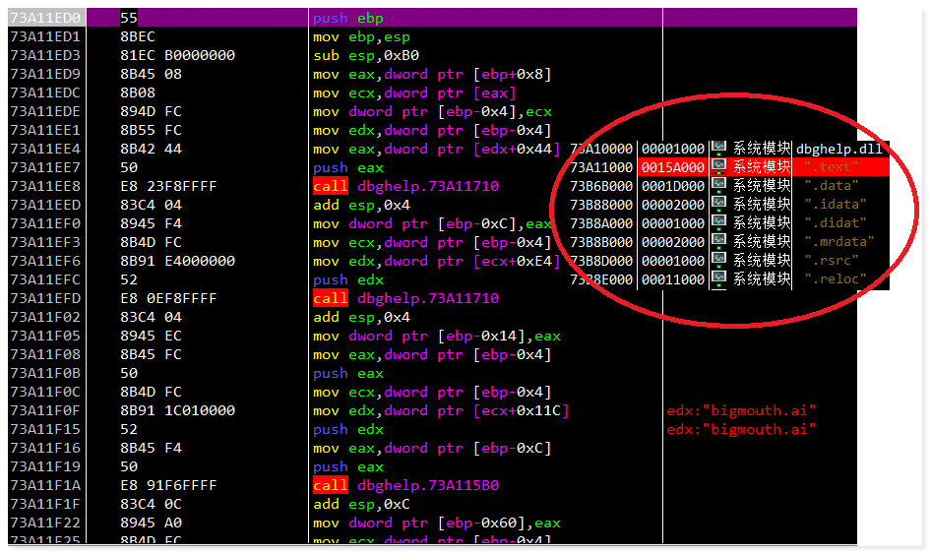The height and width of the screenshot is (554, 930).
Task: Select the ".mrdata" section name
Action: (x=839, y=241)
